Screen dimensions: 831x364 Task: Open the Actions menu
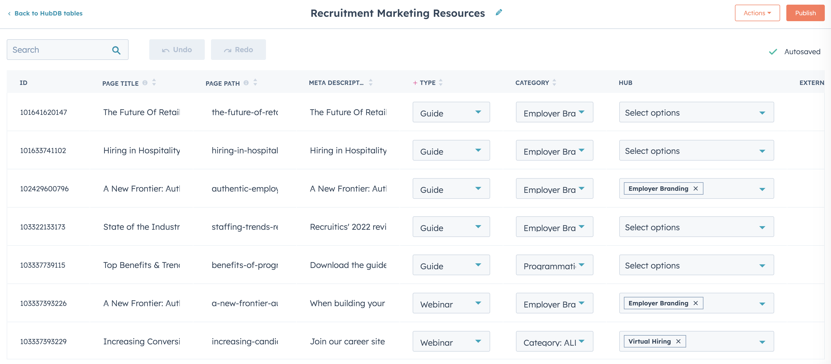pos(757,13)
